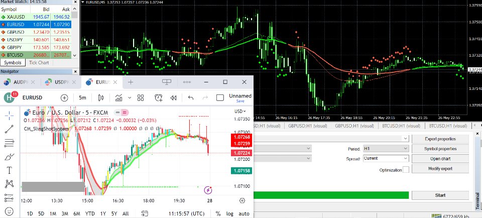The image size is (482, 218).
Task: Open the Fibonacci retracement tool
Action: (10, 143)
